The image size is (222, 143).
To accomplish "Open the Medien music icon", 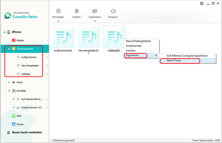I will point(14,40).
